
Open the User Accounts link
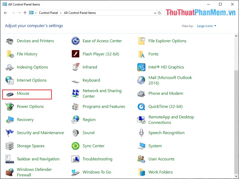pyautogui.click(x=161, y=159)
